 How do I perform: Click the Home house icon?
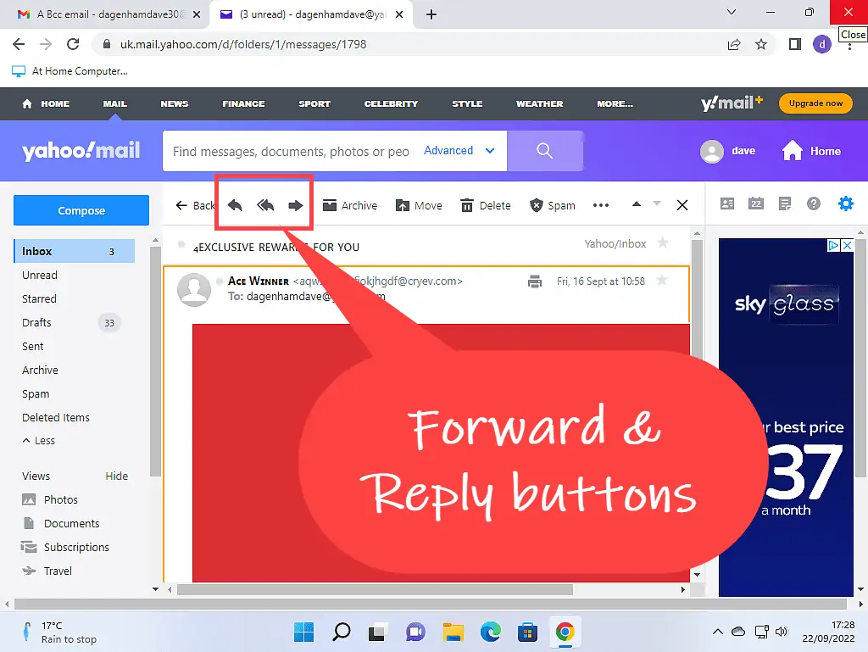click(793, 151)
